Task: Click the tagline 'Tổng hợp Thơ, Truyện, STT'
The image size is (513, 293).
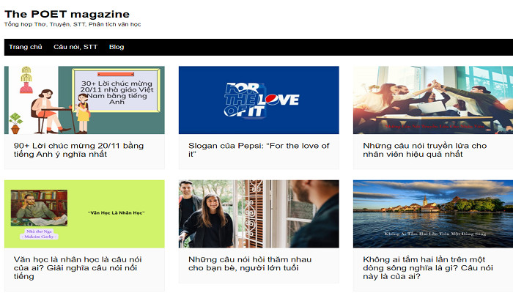Action: tap(73, 25)
